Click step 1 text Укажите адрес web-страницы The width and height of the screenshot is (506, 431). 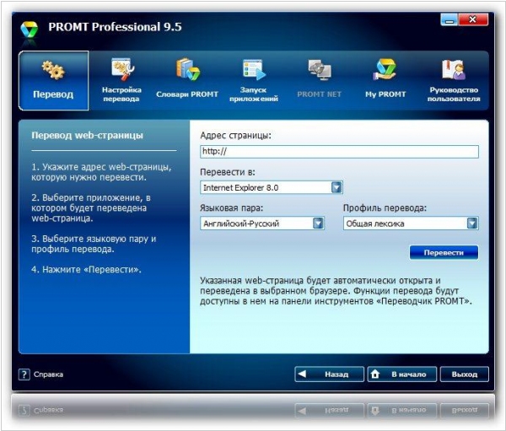coord(101,172)
